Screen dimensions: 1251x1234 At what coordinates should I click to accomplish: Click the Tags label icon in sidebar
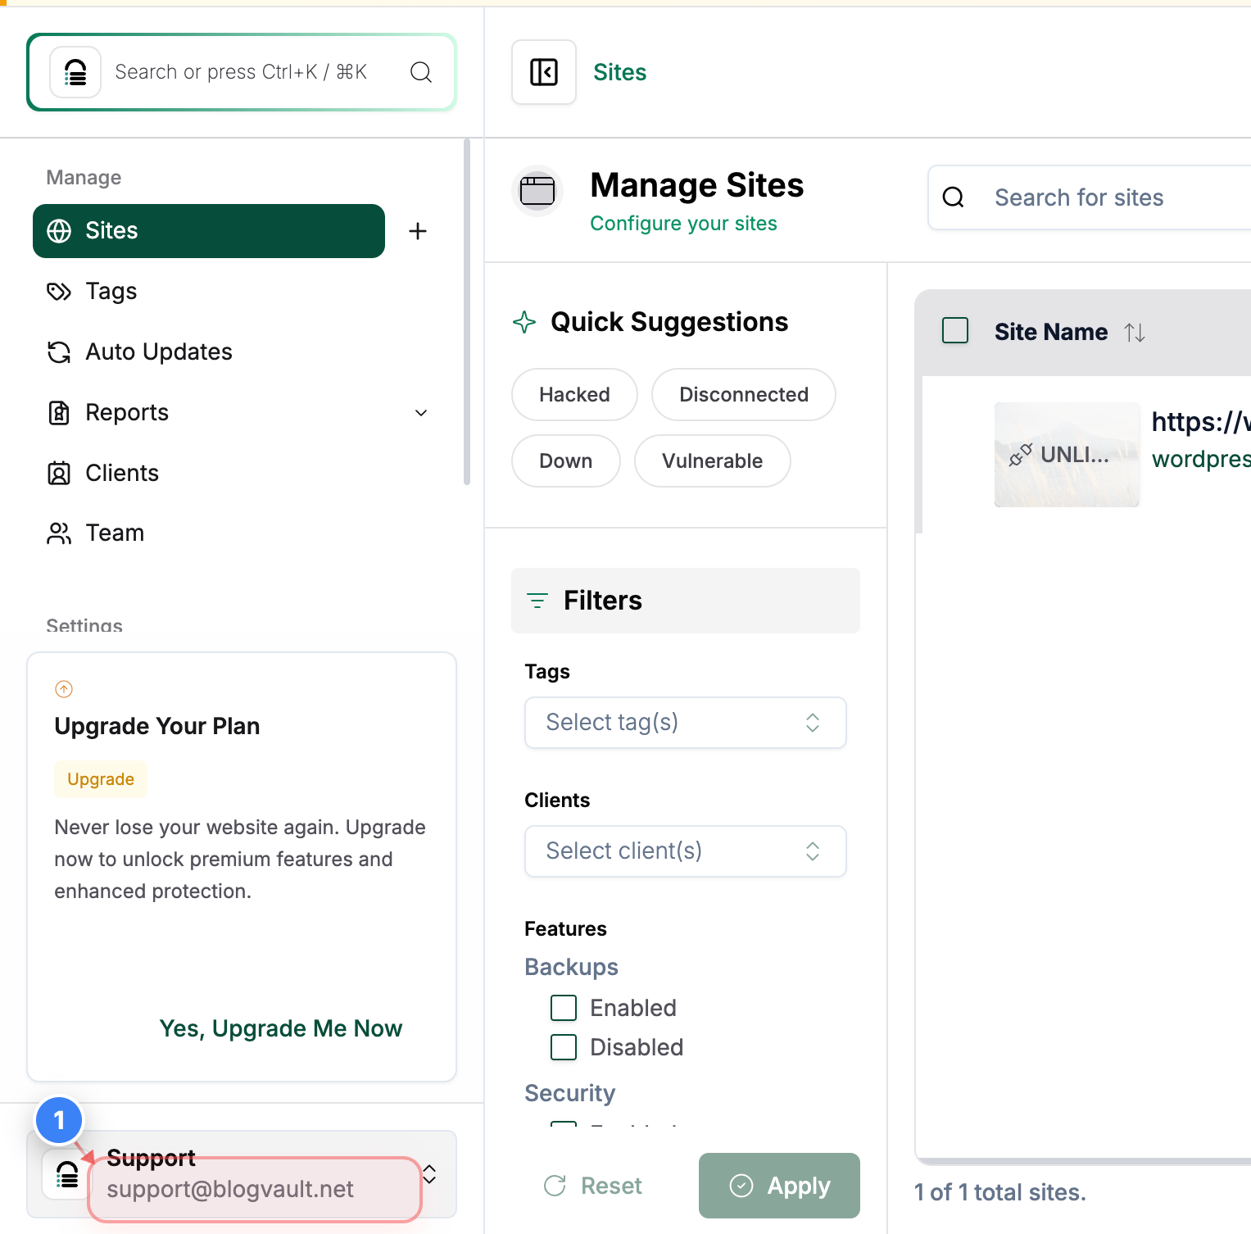click(59, 292)
